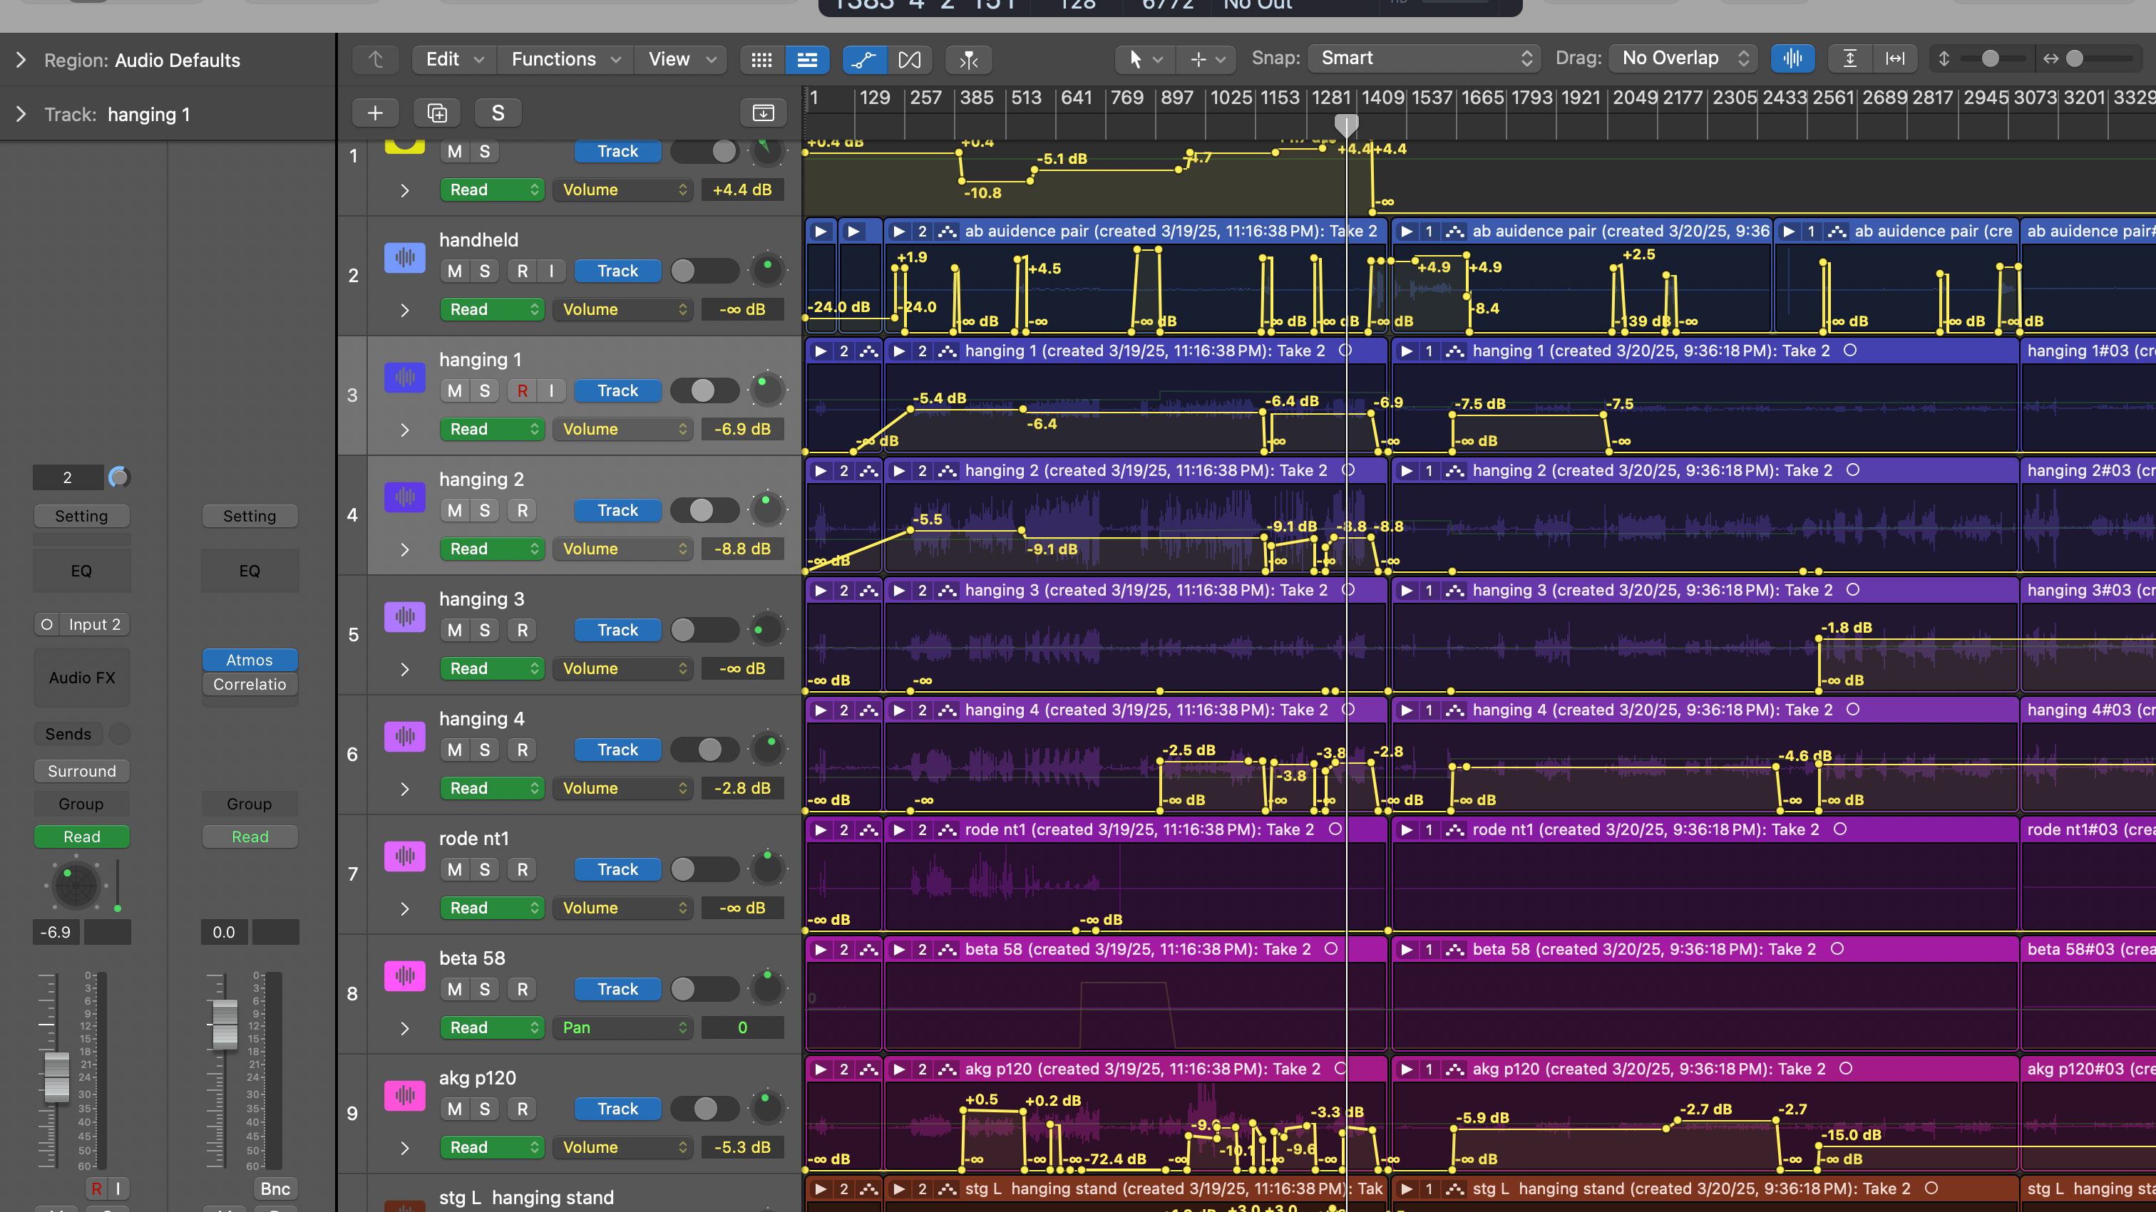Open the Drag No Overlap dropdown
Image resolution: width=2156 pixels, height=1212 pixels.
click(1684, 58)
